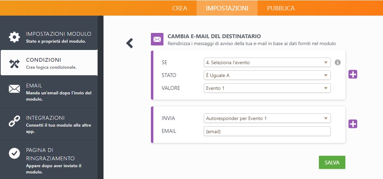Click the Pagina di Ringraziamento checkmark icon
The height and width of the screenshot is (179, 383).
pyautogui.click(x=14, y=153)
